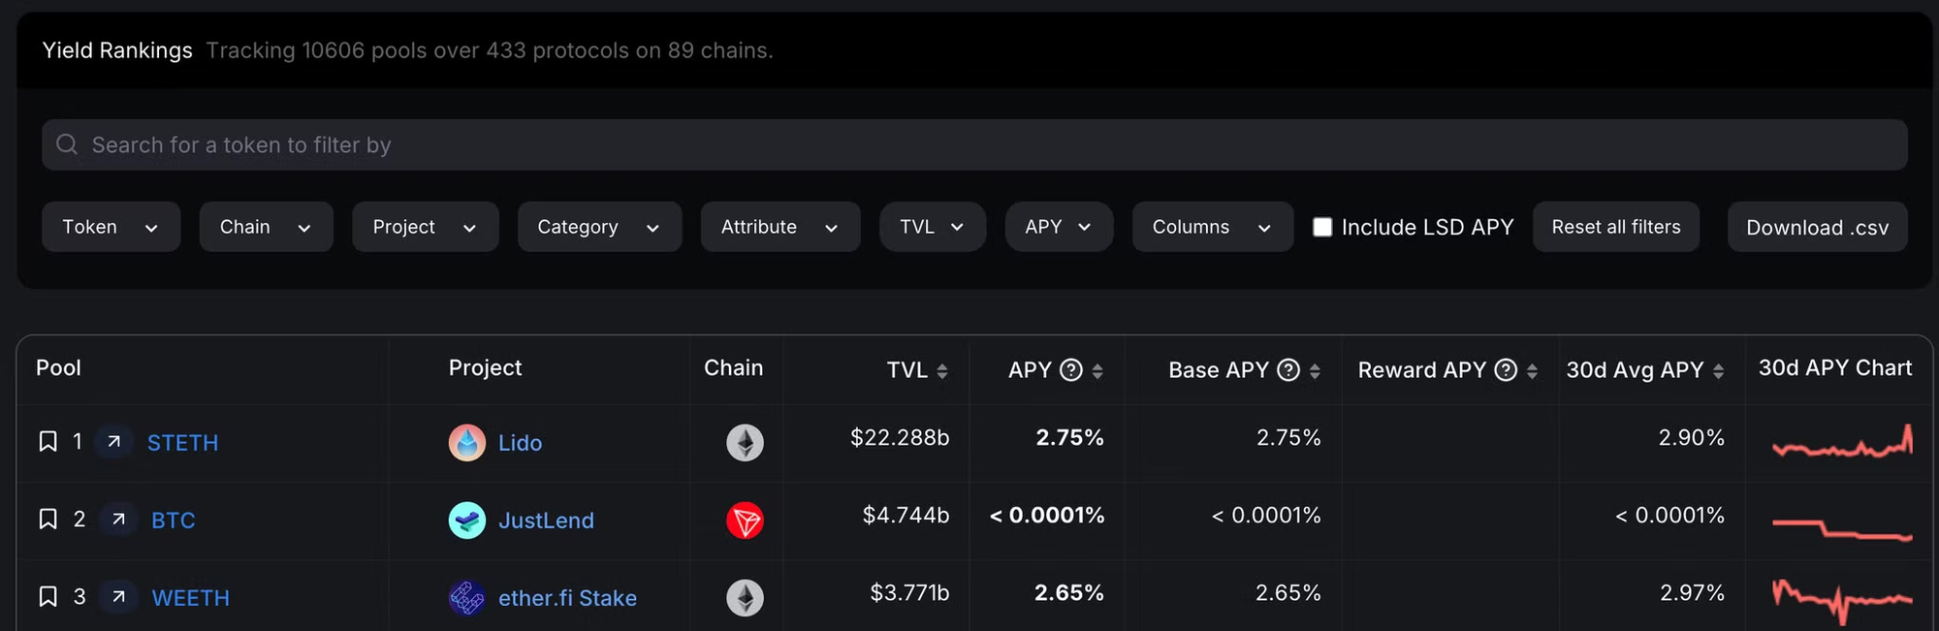
Task: Open the BTC pool external arrow icon
Action: [x=118, y=520]
